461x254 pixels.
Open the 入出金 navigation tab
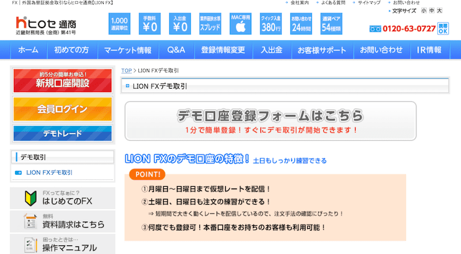271,50
